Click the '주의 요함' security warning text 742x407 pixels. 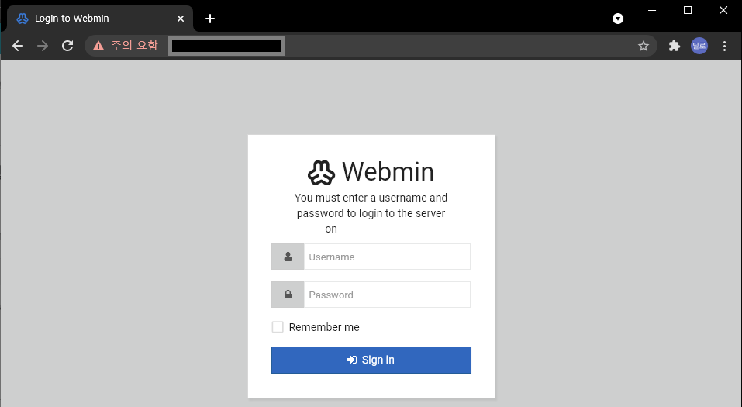(134, 46)
